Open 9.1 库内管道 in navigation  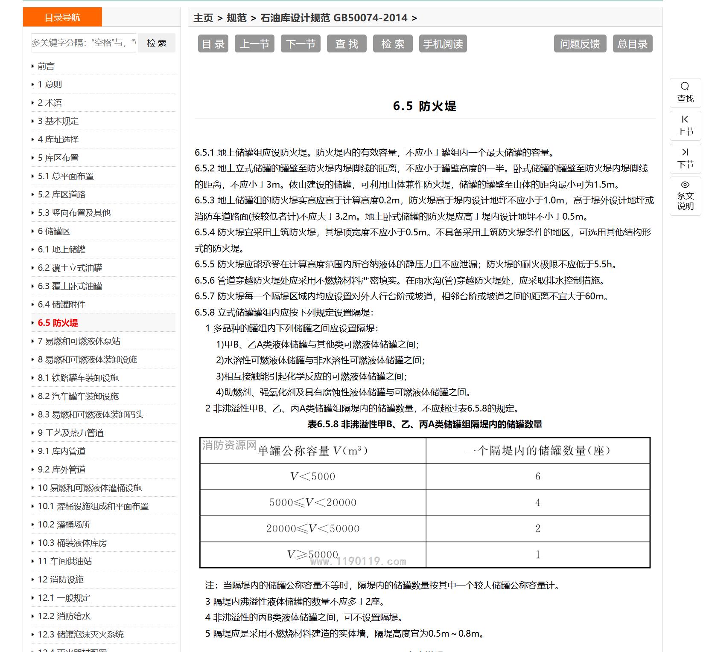[x=61, y=451]
